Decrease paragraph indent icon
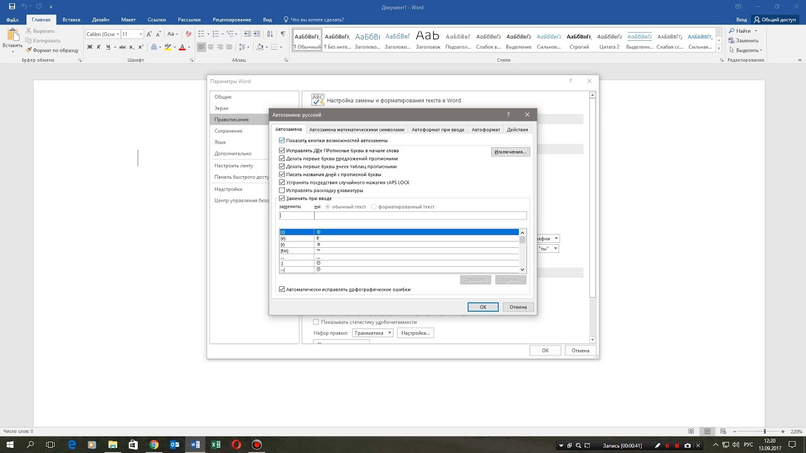The image size is (806, 453). (x=247, y=34)
